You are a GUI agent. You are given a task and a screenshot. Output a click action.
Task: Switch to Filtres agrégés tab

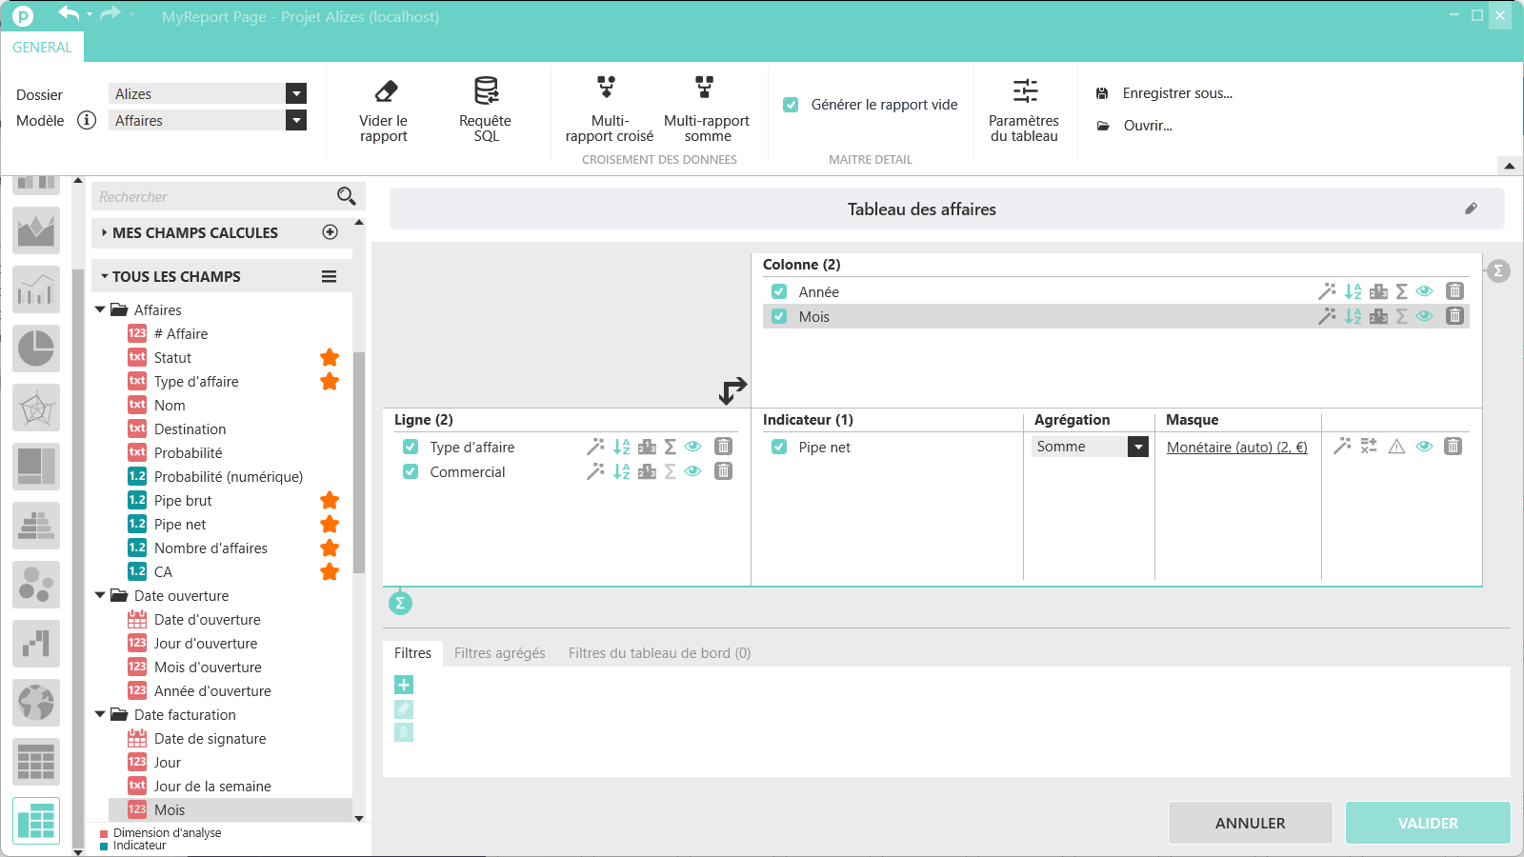pyautogui.click(x=499, y=653)
